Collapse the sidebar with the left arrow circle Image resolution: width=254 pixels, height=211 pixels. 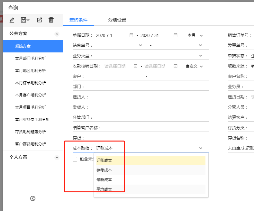(x=33, y=198)
